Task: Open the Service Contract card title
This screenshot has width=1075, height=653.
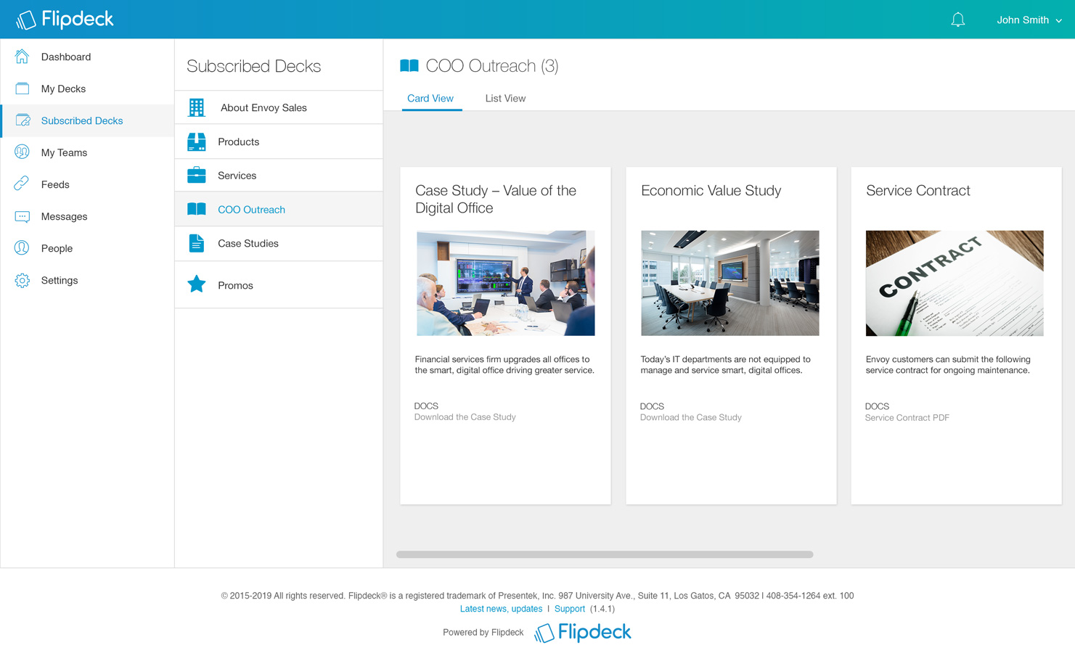Action: [x=917, y=191]
